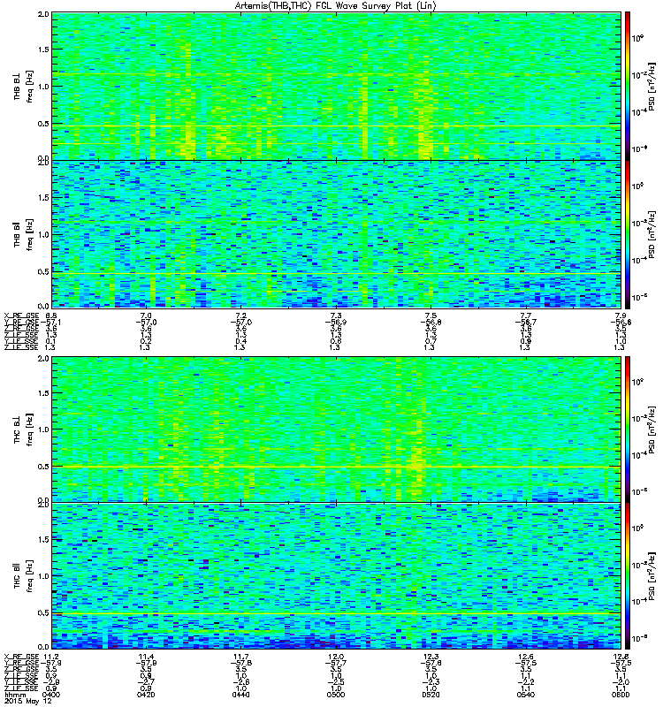The image size is (663, 707).
Task: Click the THB X_RE_GSE value 7.9
Action: click(x=621, y=315)
